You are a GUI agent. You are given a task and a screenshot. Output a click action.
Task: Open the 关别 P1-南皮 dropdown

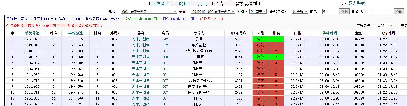click(258, 12)
